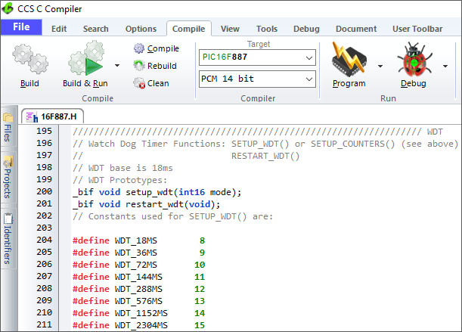Click the value 15 on line 211
The height and width of the screenshot is (332, 462).
pyautogui.click(x=200, y=325)
